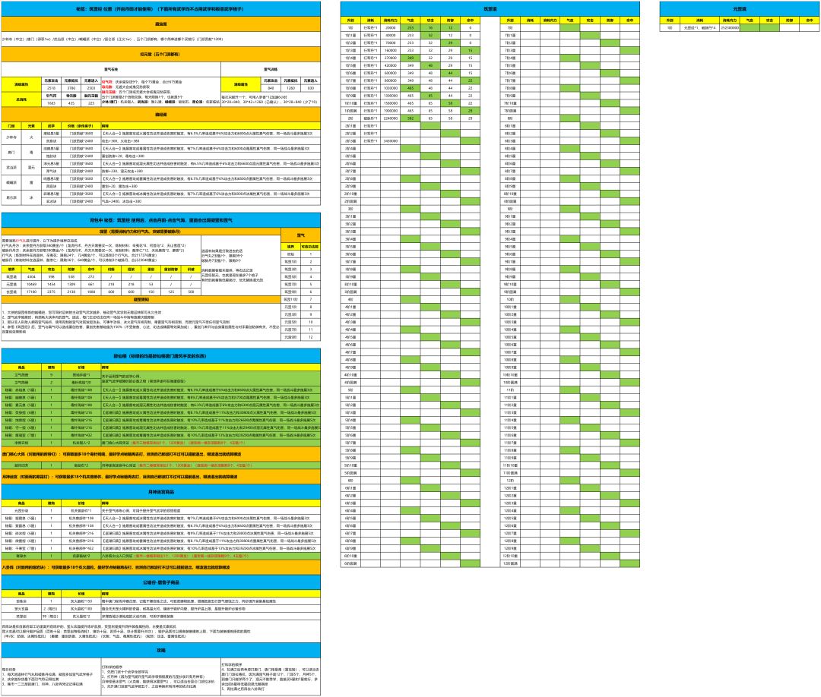
Task: Click the cost cell 1030000
Action: coord(391,88)
